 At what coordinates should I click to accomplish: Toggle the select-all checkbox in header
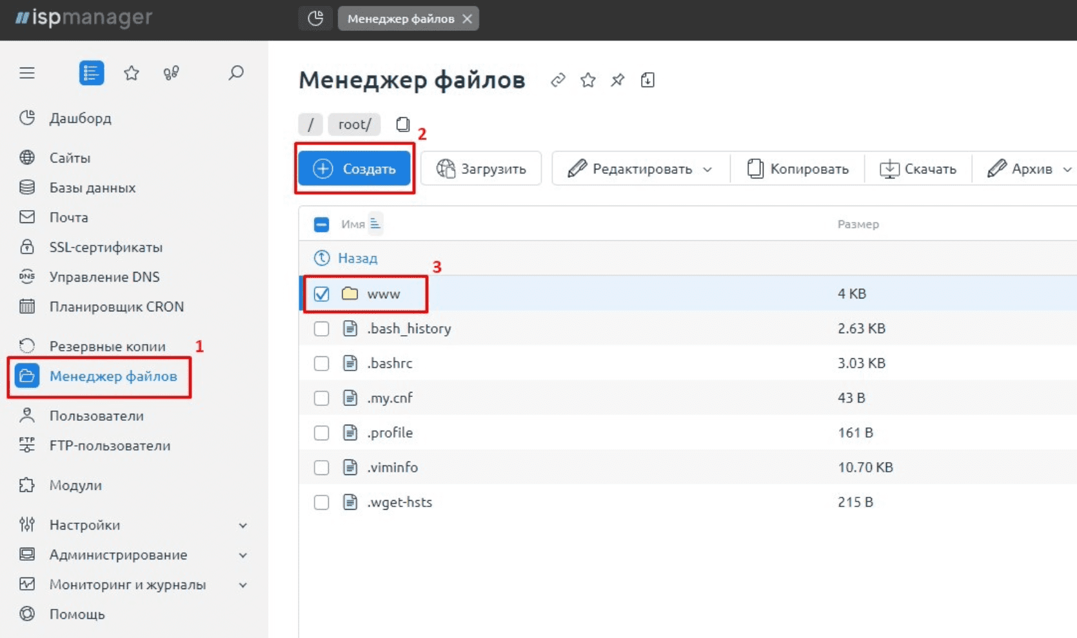coord(321,224)
